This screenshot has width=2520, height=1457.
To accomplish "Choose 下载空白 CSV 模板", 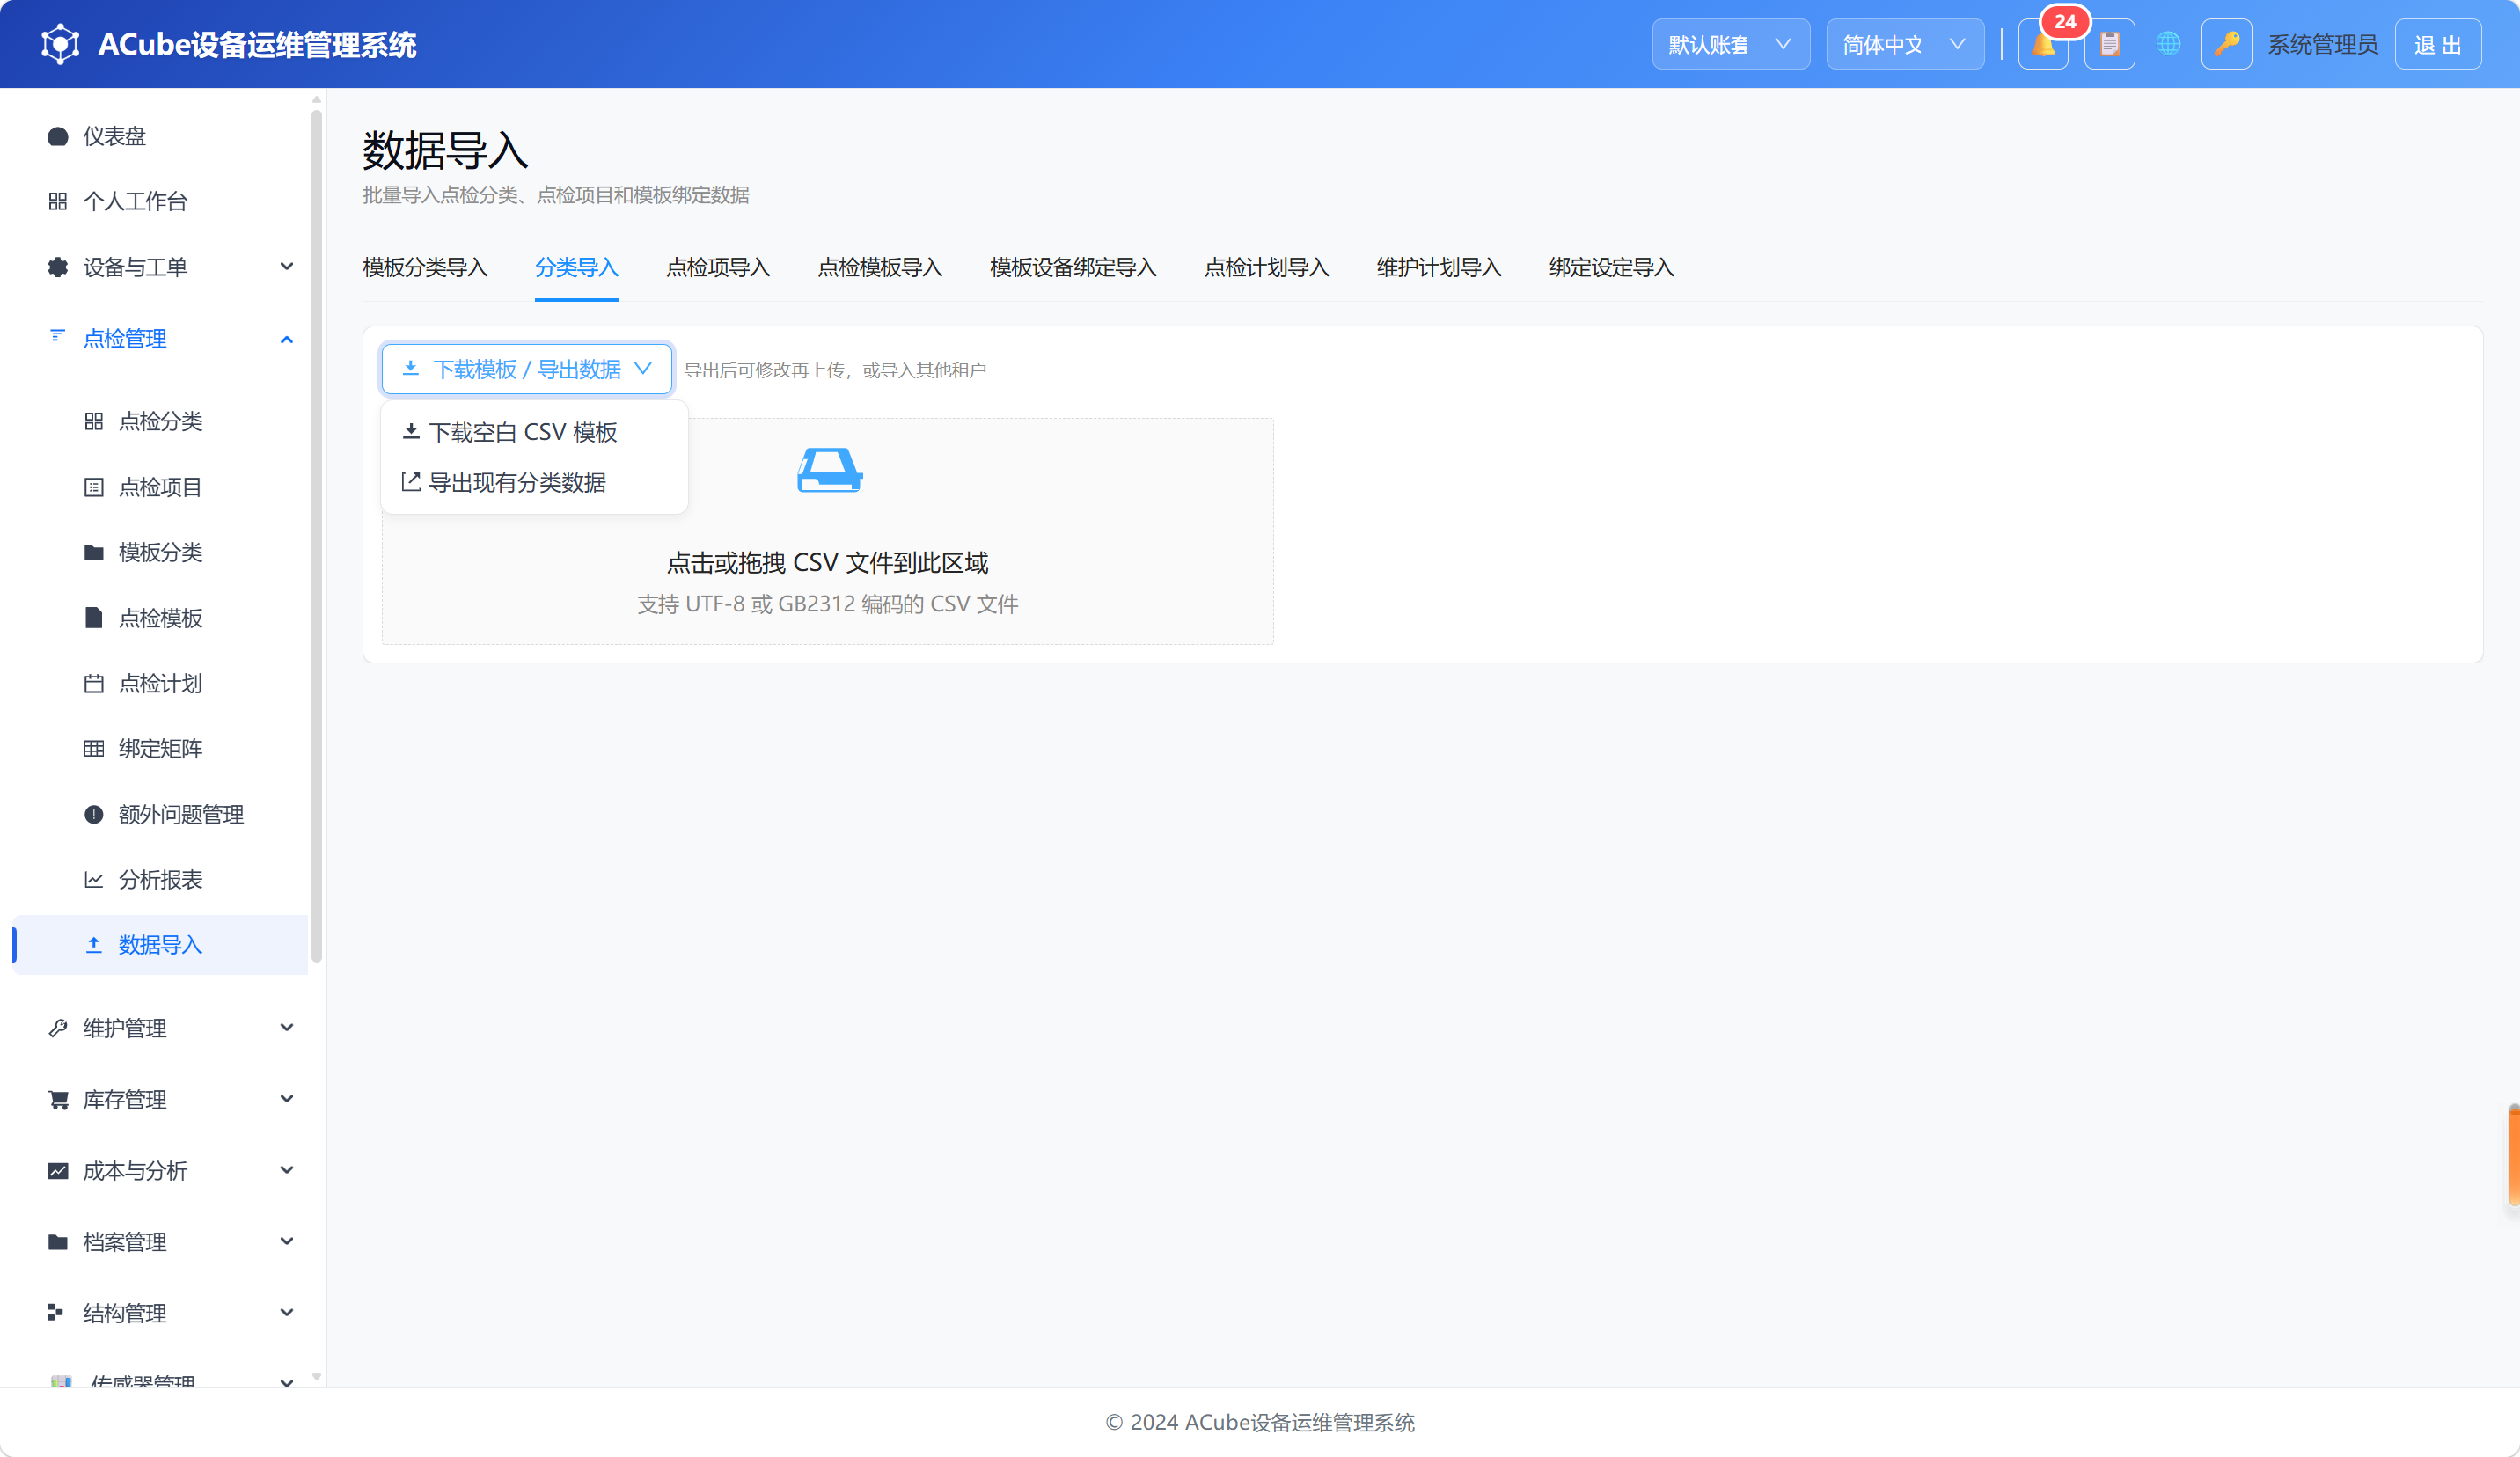I will point(534,432).
